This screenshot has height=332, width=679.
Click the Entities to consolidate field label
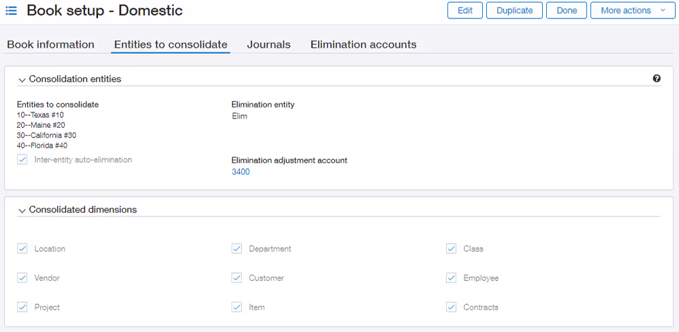(x=58, y=104)
